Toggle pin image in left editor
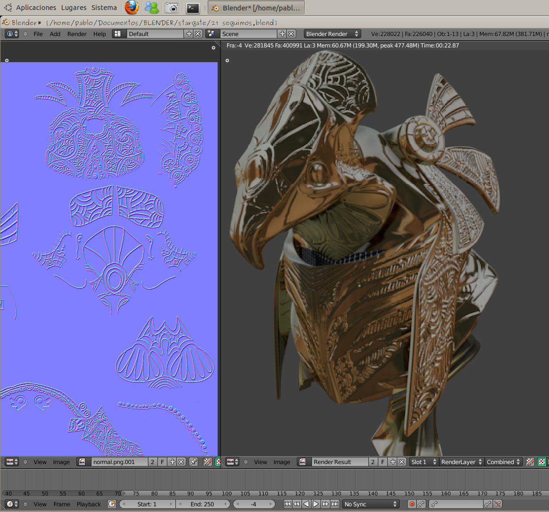Image resolution: width=549 pixels, height=512 pixels. coord(193,462)
